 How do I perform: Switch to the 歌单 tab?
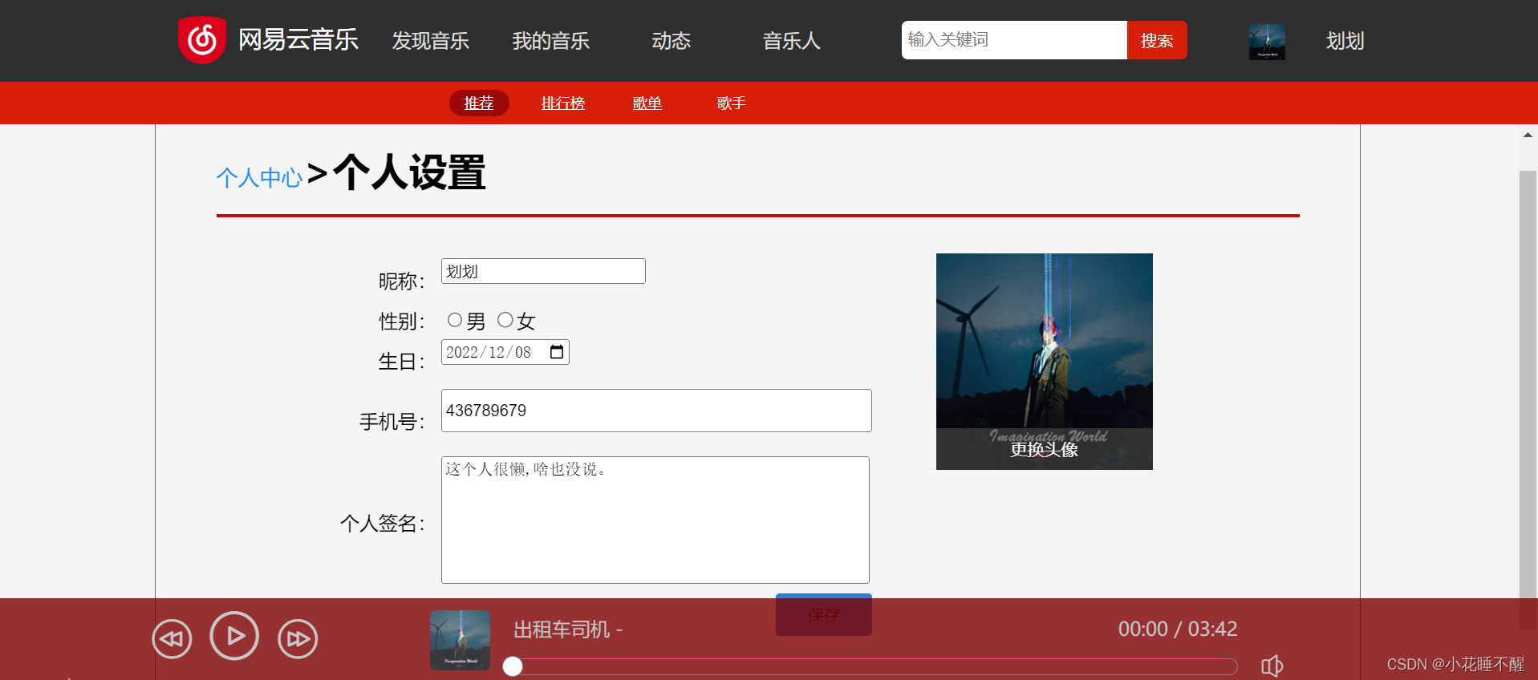click(647, 103)
